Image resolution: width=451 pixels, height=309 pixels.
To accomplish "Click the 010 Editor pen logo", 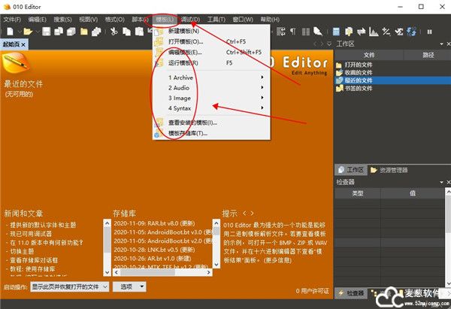I will [16, 62].
